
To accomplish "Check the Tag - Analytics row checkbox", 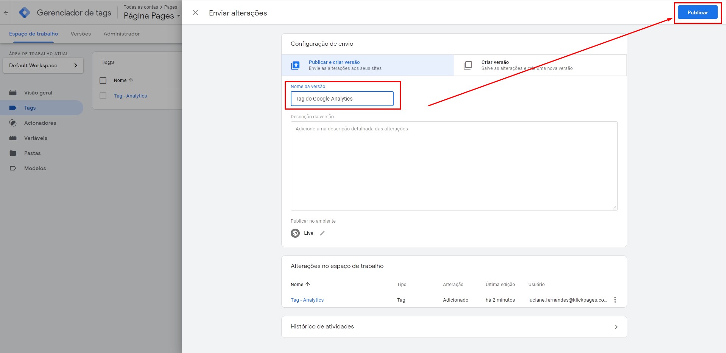I will [x=103, y=96].
